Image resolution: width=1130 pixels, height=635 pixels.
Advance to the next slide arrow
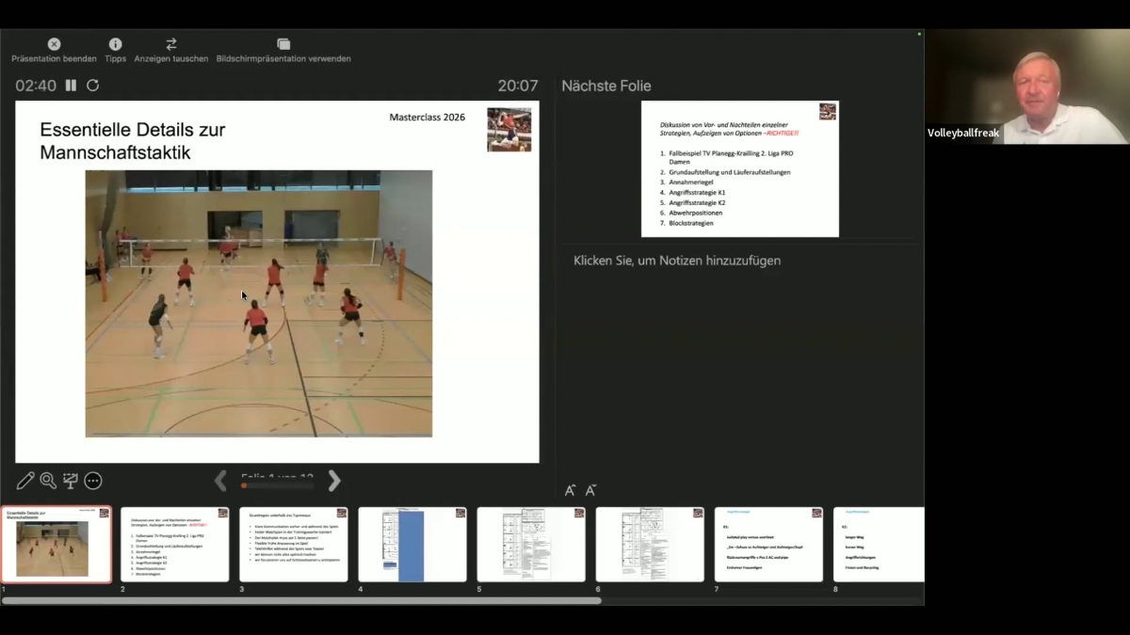click(334, 481)
